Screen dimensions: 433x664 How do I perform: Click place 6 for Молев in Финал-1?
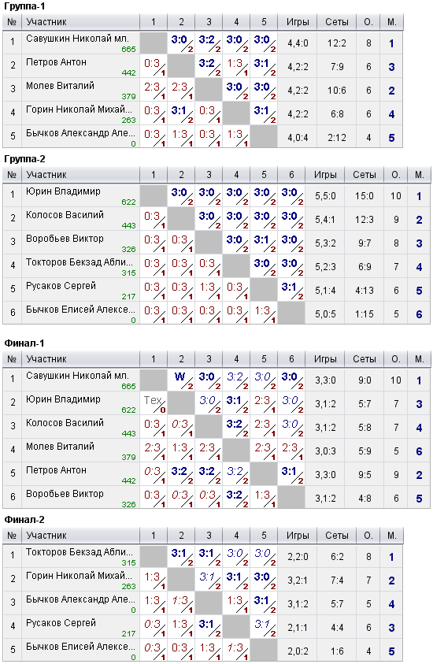coord(419,451)
